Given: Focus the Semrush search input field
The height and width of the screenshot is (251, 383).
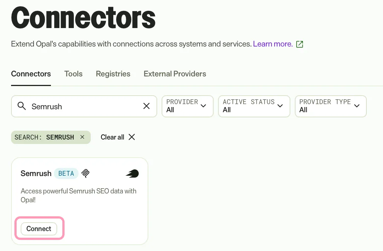Looking at the screenshot, I should tap(84, 106).
